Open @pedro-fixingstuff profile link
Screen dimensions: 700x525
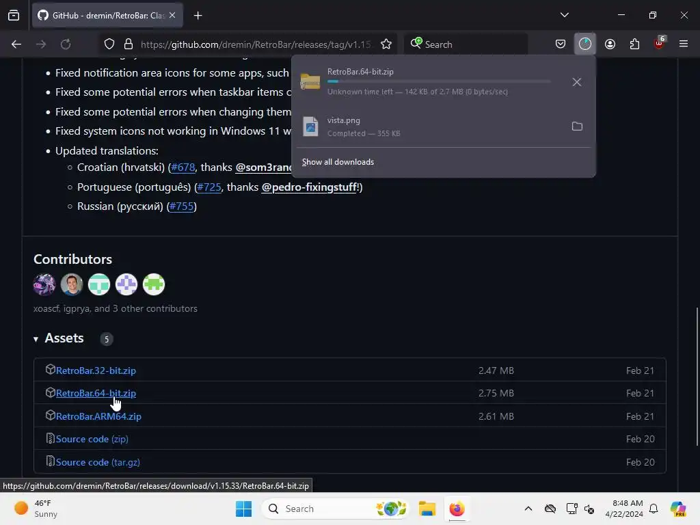(x=309, y=187)
